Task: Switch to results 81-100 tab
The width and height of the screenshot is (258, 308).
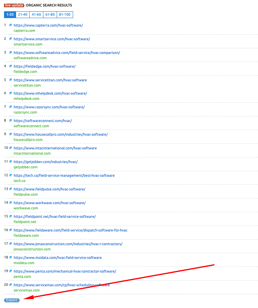Action: click(x=65, y=14)
